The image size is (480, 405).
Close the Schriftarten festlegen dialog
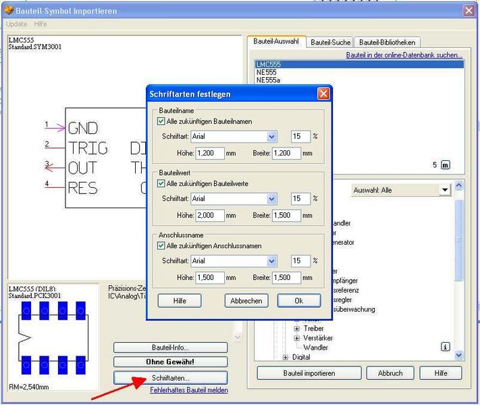[323, 94]
